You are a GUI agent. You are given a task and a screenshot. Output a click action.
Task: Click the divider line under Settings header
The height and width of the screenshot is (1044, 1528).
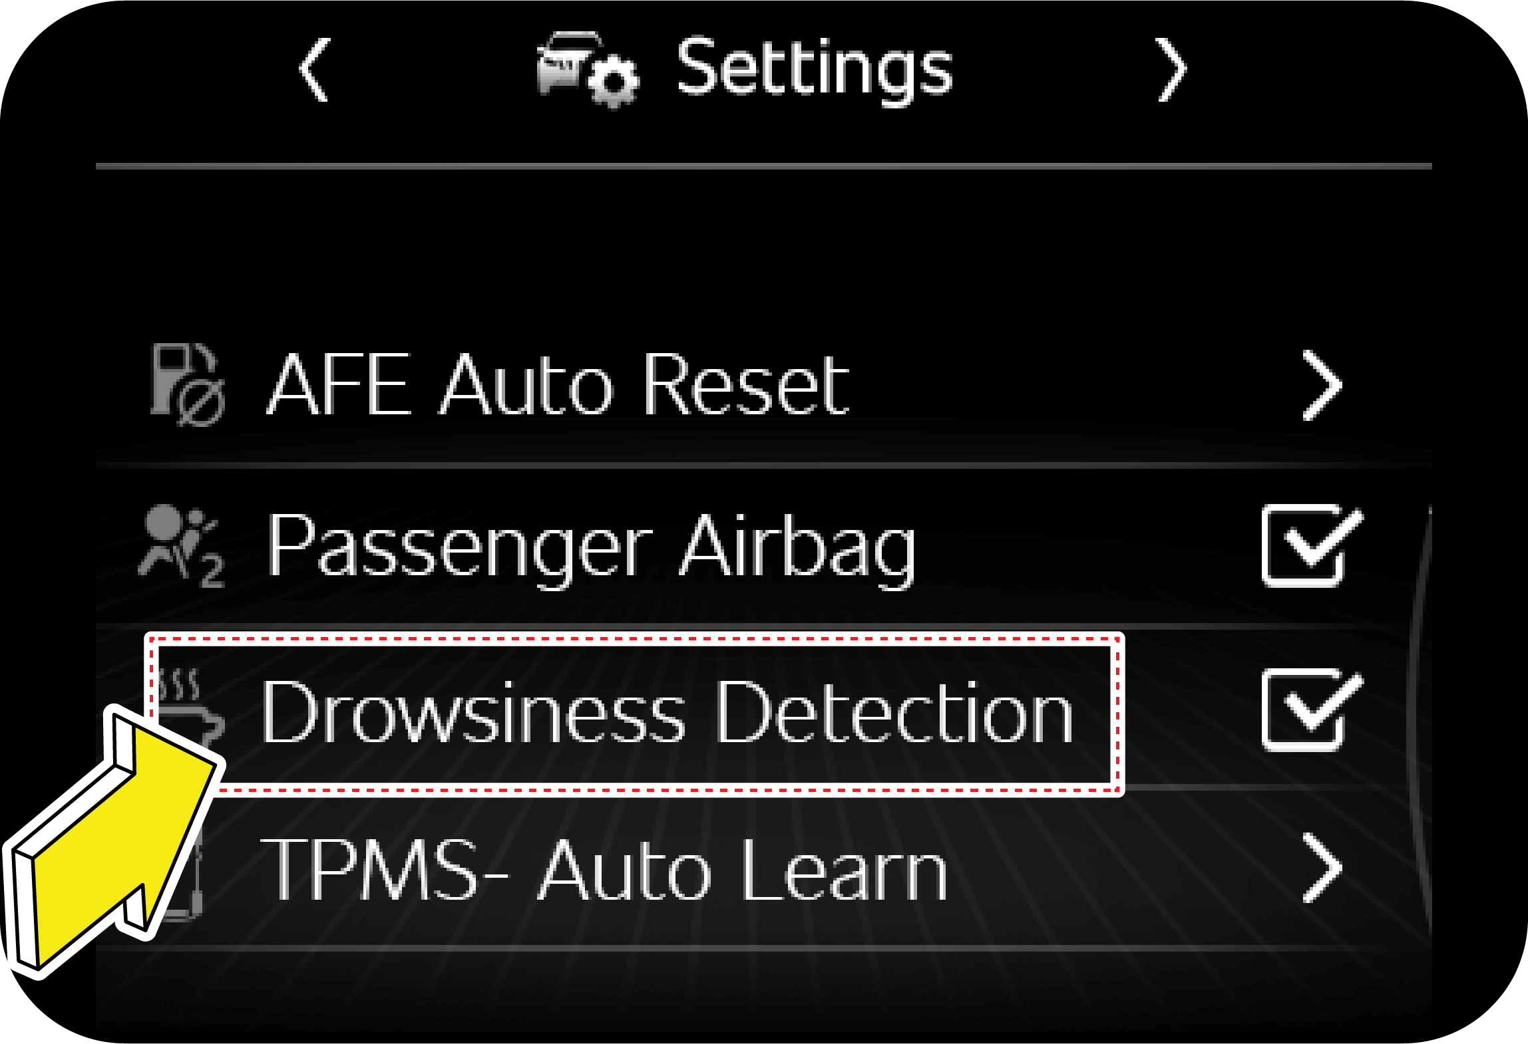763,166
